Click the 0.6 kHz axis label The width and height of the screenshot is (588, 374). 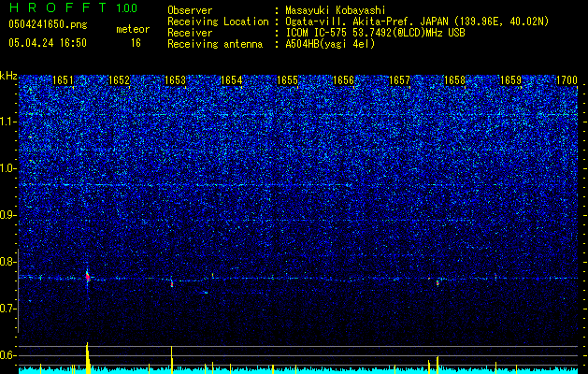(8, 355)
